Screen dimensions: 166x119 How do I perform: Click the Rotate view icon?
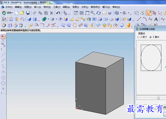[98, 13]
